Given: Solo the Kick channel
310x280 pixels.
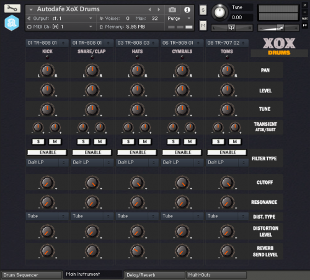Looking at the screenshot, I should (x=38, y=142).
